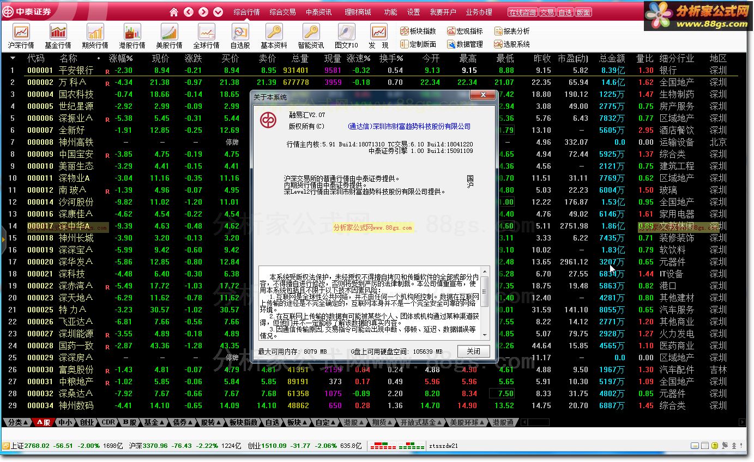Viewport: 754px width, 462px height.
Task: Click the 交易 title bar button
Action: [x=547, y=12]
